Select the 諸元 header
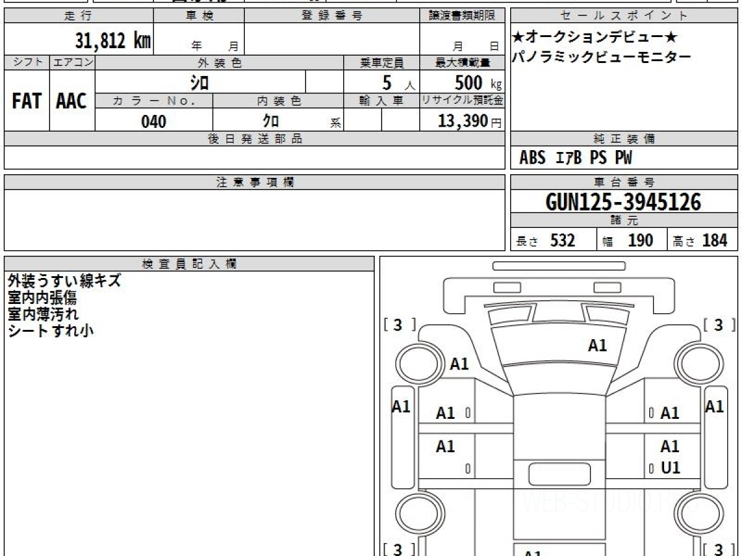The image size is (742, 556). [625, 221]
